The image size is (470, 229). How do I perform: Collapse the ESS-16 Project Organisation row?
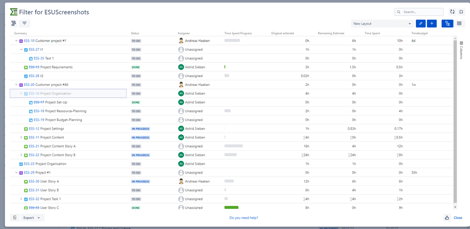pyautogui.click(x=21, y=93)
